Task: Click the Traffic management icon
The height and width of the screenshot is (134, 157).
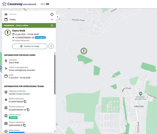Action: tap(6, 68)
